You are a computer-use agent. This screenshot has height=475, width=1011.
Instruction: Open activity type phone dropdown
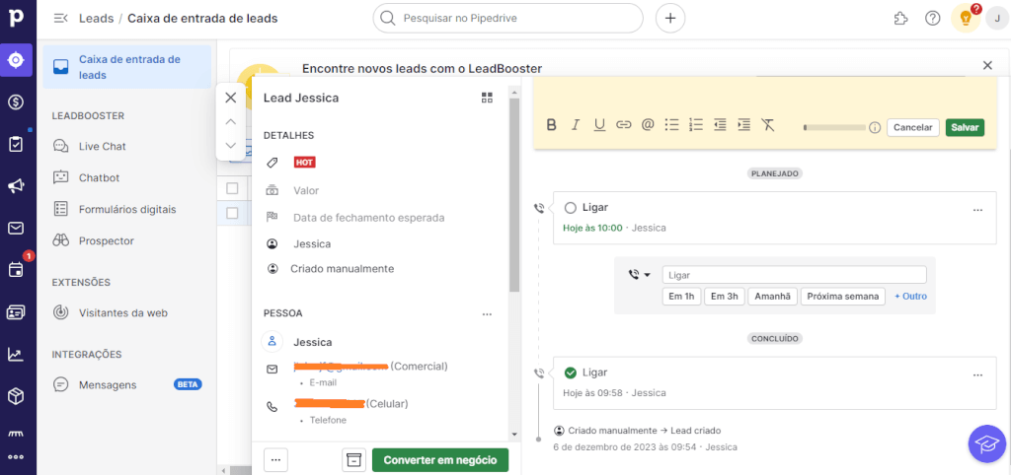point(640,275)
